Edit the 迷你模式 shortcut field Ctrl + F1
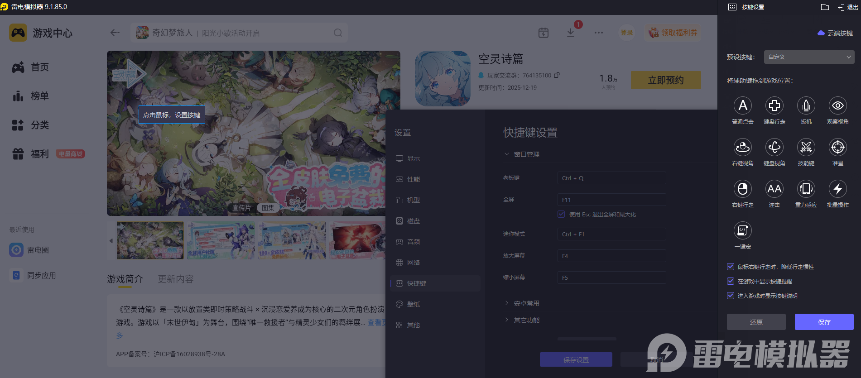Screen dimensions: 861x378 [611, 234]
